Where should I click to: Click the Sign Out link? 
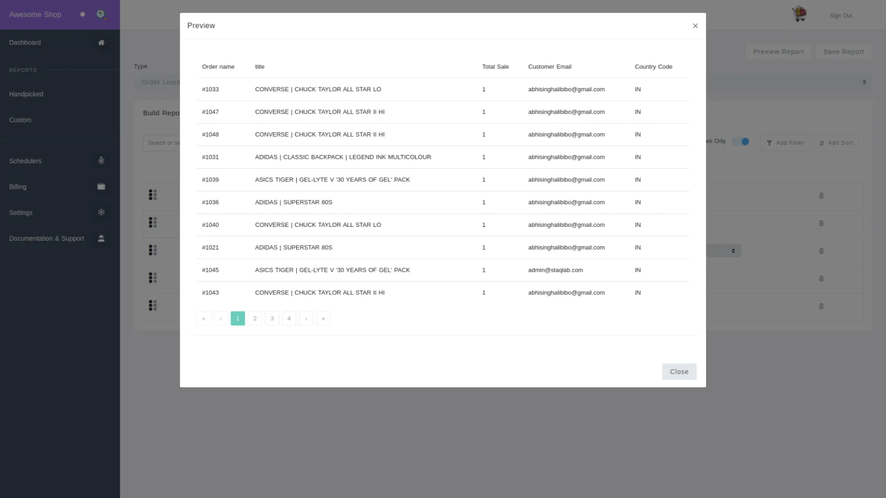coord(840,15)
